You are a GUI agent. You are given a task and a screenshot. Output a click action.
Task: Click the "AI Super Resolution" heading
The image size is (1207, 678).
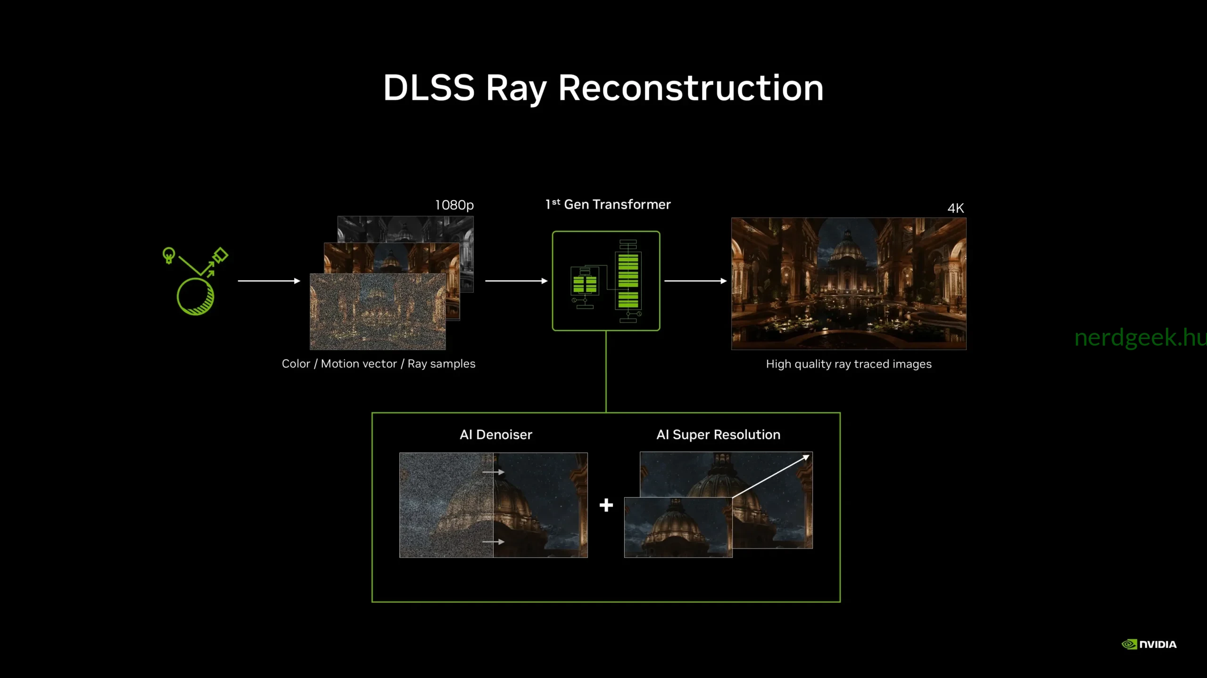click(719, 435)
